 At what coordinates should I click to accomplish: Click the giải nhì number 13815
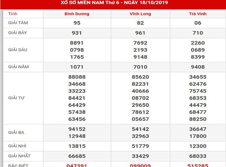coord(77,146)
